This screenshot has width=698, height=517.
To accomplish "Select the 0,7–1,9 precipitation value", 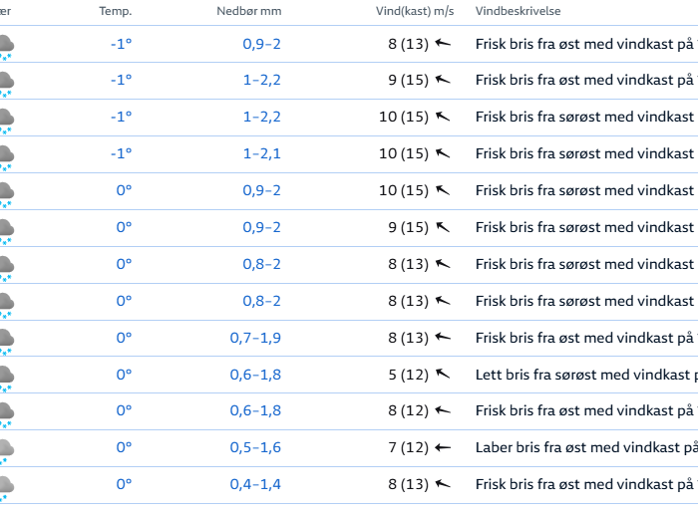I will click(255, 338).
